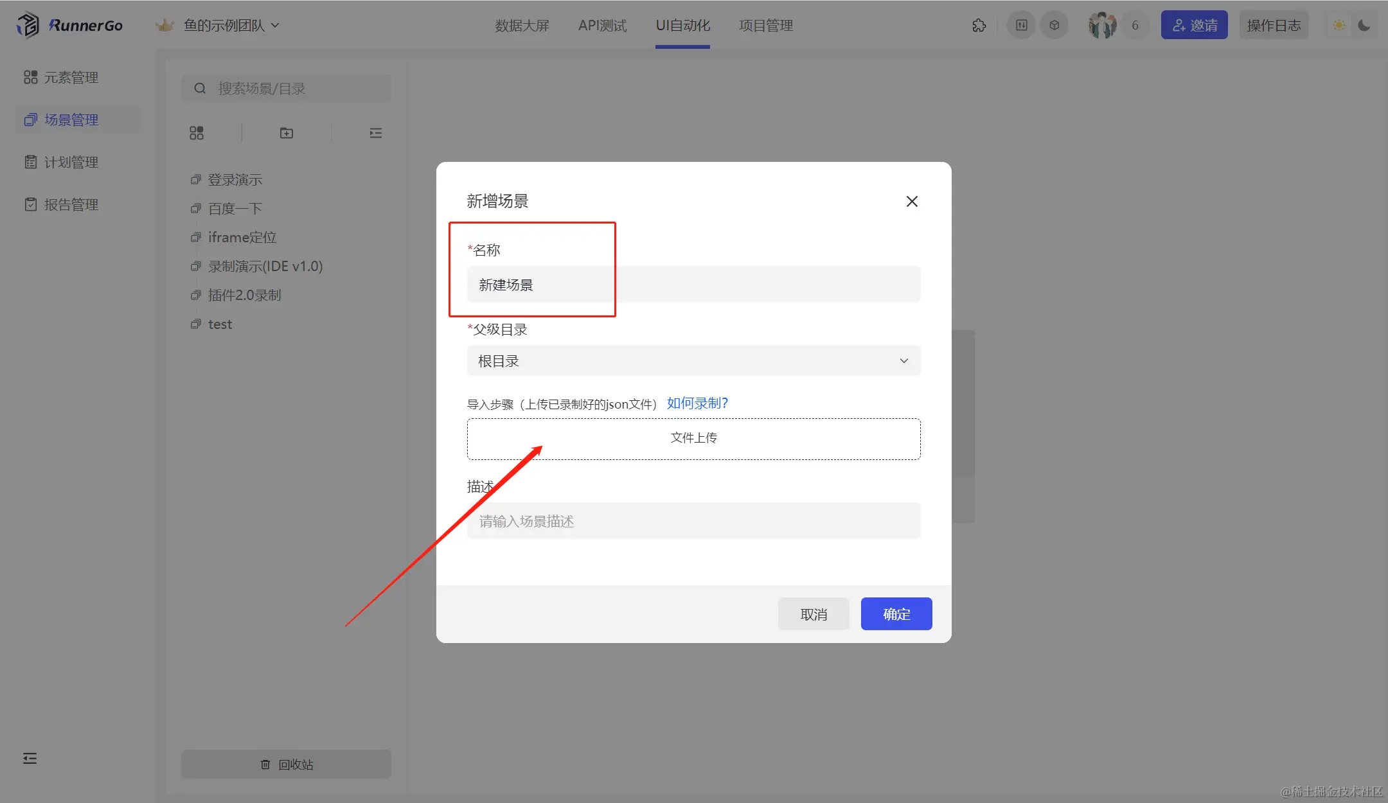This screenshot has width=1388, height=803.
Task: Focus the 描述 scene description field
Action: (693, 521)
